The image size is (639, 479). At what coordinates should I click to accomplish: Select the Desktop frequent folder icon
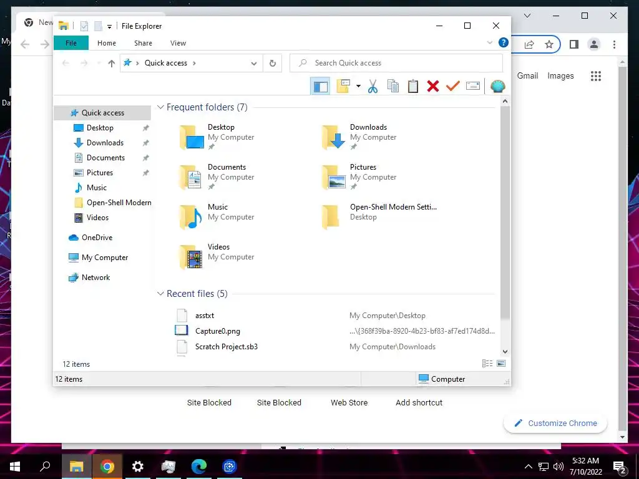[192, 137]
